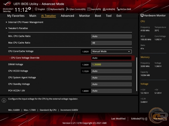Select the Ai Tweaker tab

coord(49,16)
